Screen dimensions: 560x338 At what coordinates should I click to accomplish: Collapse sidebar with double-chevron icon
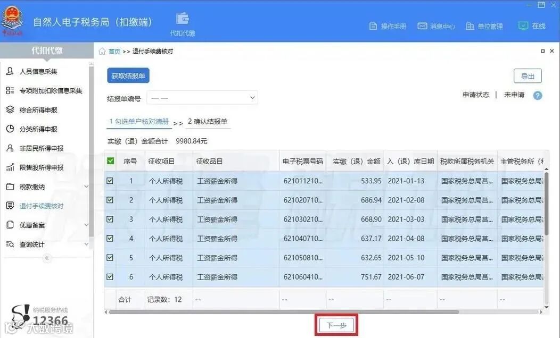pos(46,258)
